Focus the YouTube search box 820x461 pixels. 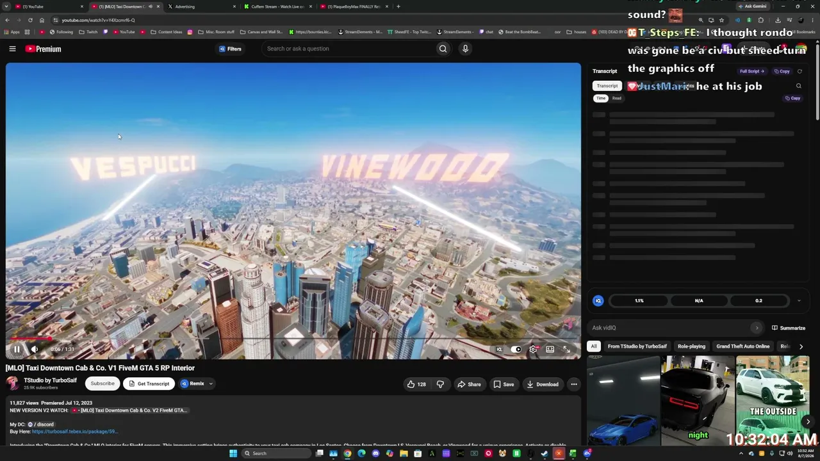tap(349, 49)
